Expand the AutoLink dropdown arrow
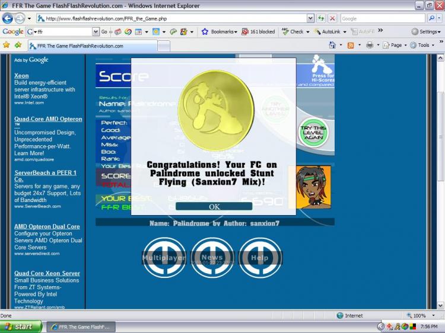This screenshot has width=445, height=333. point(345,32)
